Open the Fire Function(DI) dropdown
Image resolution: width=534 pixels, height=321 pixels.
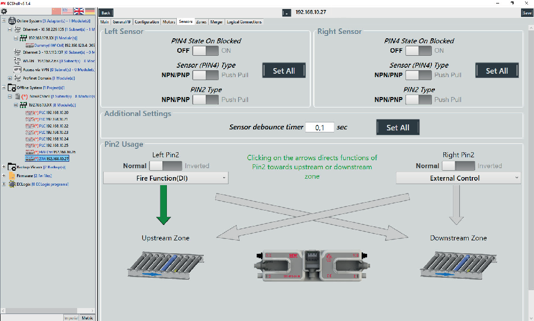coord(165,178)
